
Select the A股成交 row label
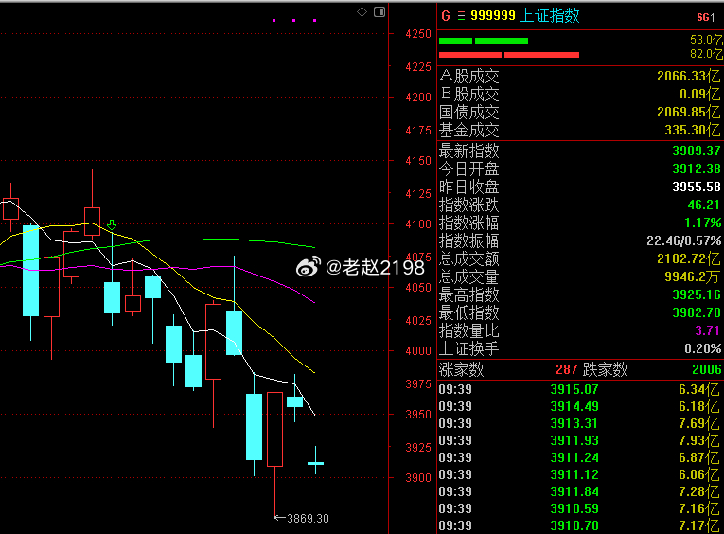[x=469, y=77]
